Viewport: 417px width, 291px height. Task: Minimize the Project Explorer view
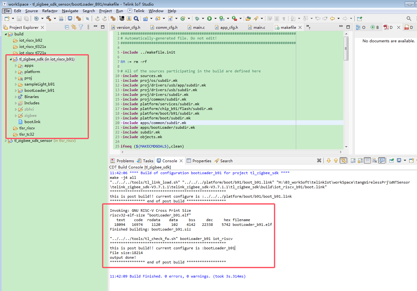[95, 27]
